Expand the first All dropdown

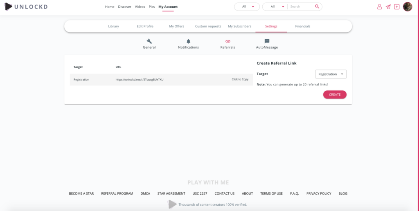tap(247, 7)
